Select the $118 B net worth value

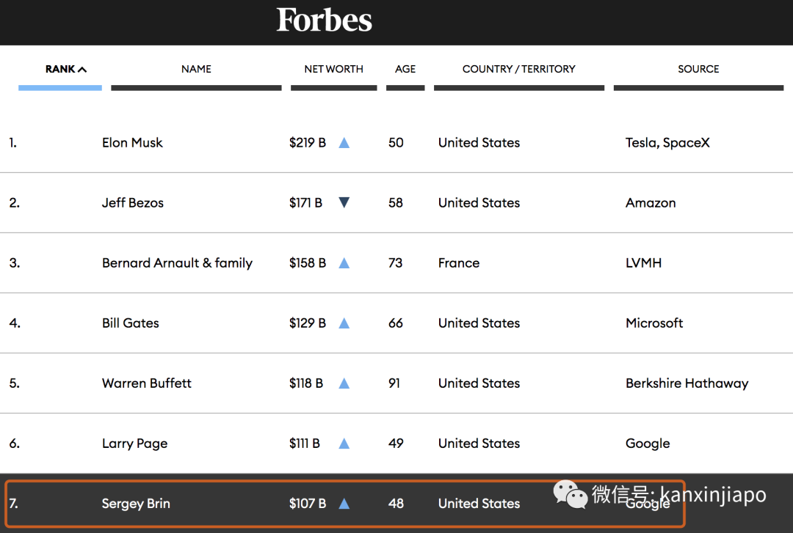click(x=306, y=383)
